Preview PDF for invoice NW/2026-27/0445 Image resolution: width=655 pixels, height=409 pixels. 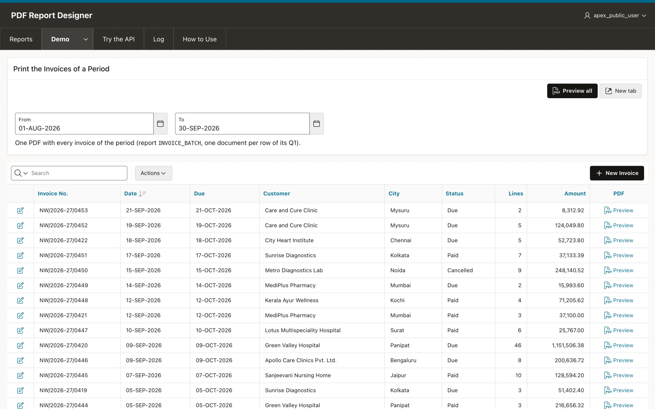[x=618, y=375]
